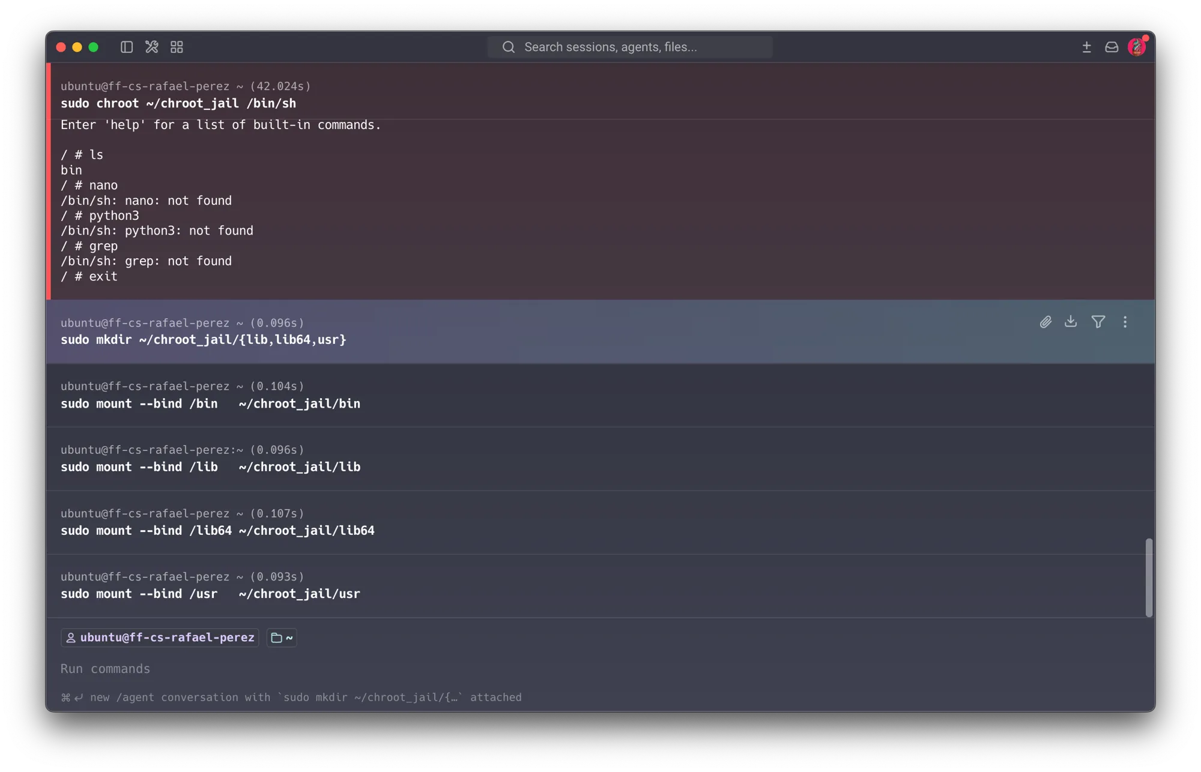Click the "nano: not found" output line
This screenshot has width=1201, height=772.
coord(146,201)
